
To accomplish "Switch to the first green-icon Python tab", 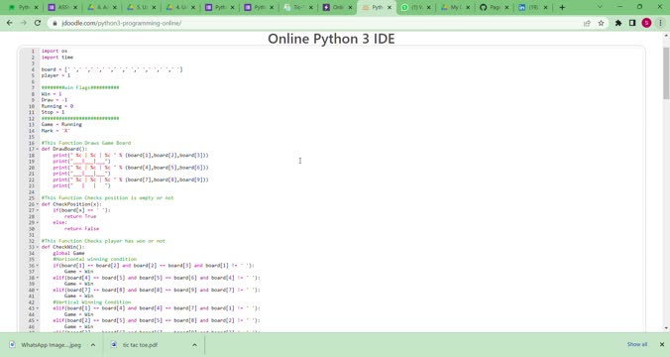I will point(23,7).
